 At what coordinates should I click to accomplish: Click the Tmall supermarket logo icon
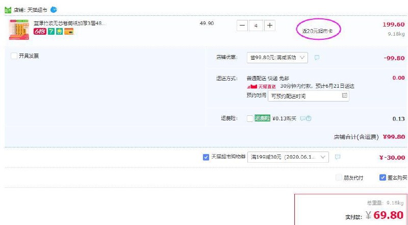click(8, 10)
